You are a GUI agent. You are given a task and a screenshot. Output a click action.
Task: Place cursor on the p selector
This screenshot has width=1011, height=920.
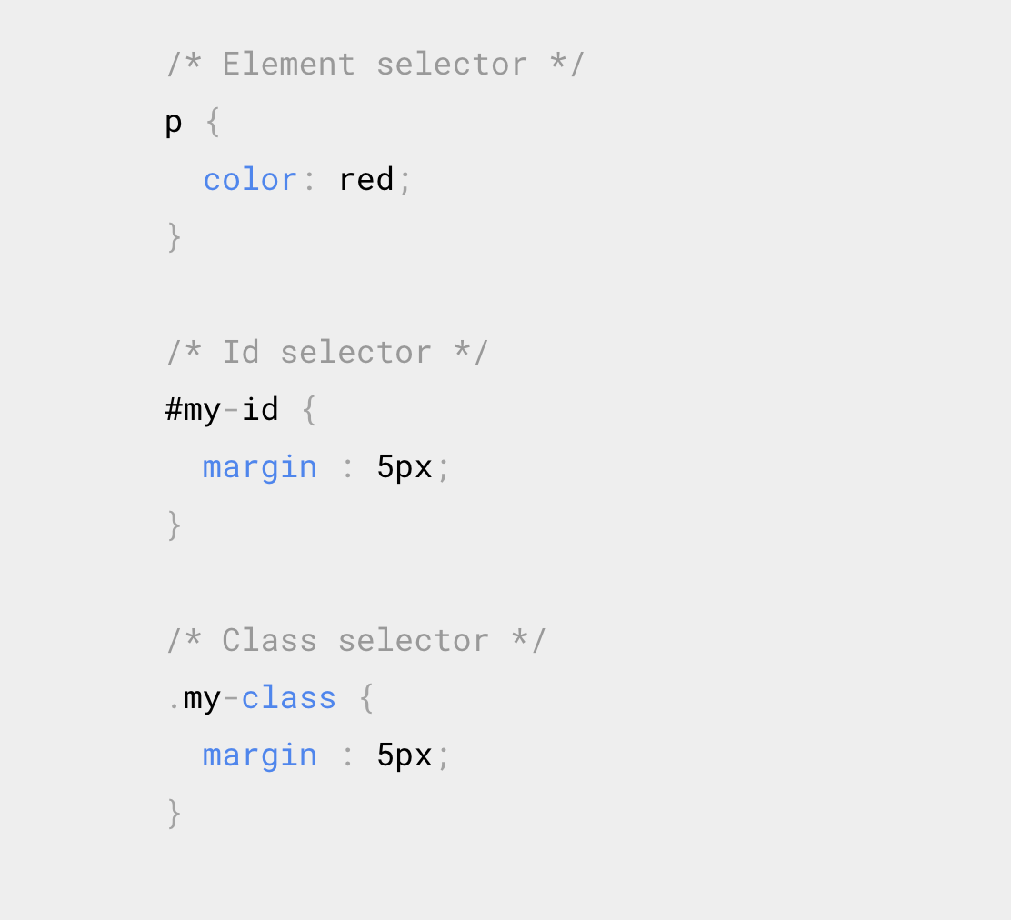click(x=174, y=123)
